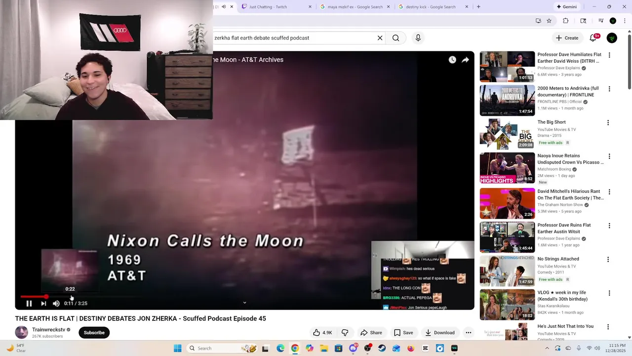This screenshot has width=632, height=356.
Task: Open Chrome media controls icon
Action: point(601,21)
